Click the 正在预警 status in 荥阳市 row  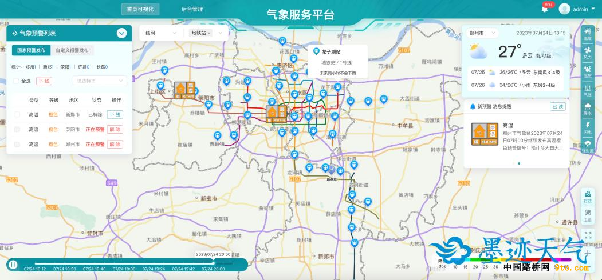[x=95, y=130]
